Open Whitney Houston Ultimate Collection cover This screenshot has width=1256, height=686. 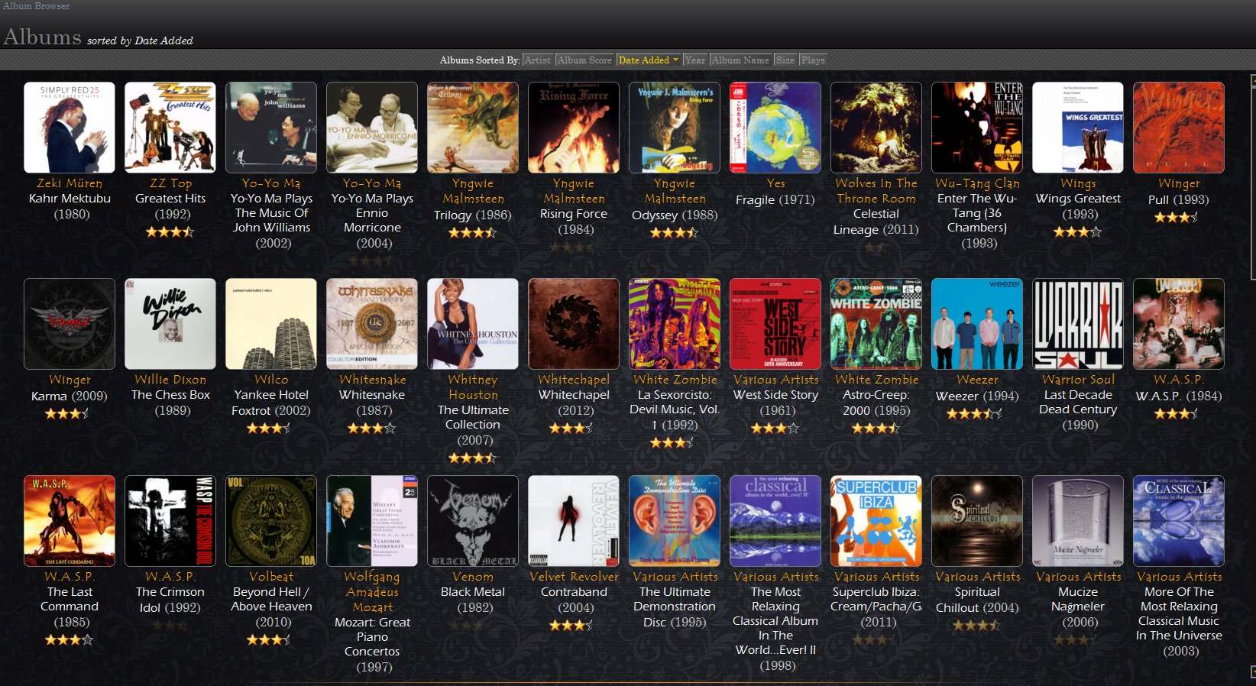click(x=473, y=324)
